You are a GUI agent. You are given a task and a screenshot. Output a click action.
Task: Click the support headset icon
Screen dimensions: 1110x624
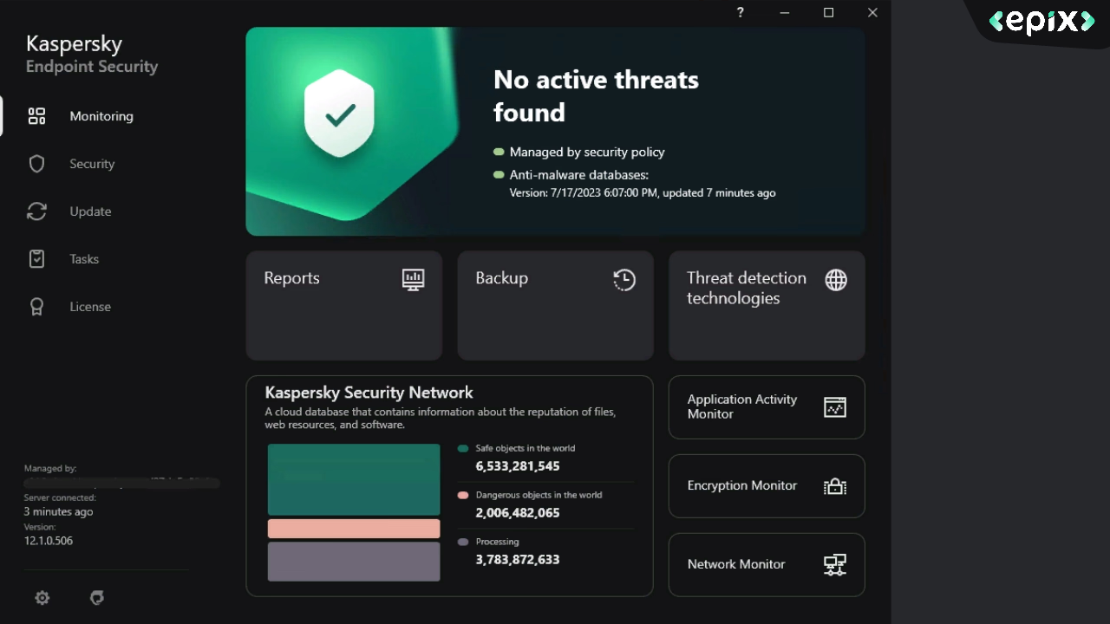pos(97,598)
